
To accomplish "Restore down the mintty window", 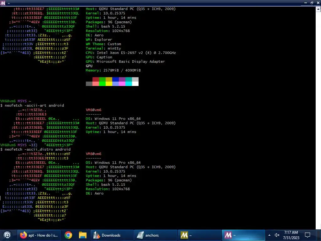I will coord(312,3).
